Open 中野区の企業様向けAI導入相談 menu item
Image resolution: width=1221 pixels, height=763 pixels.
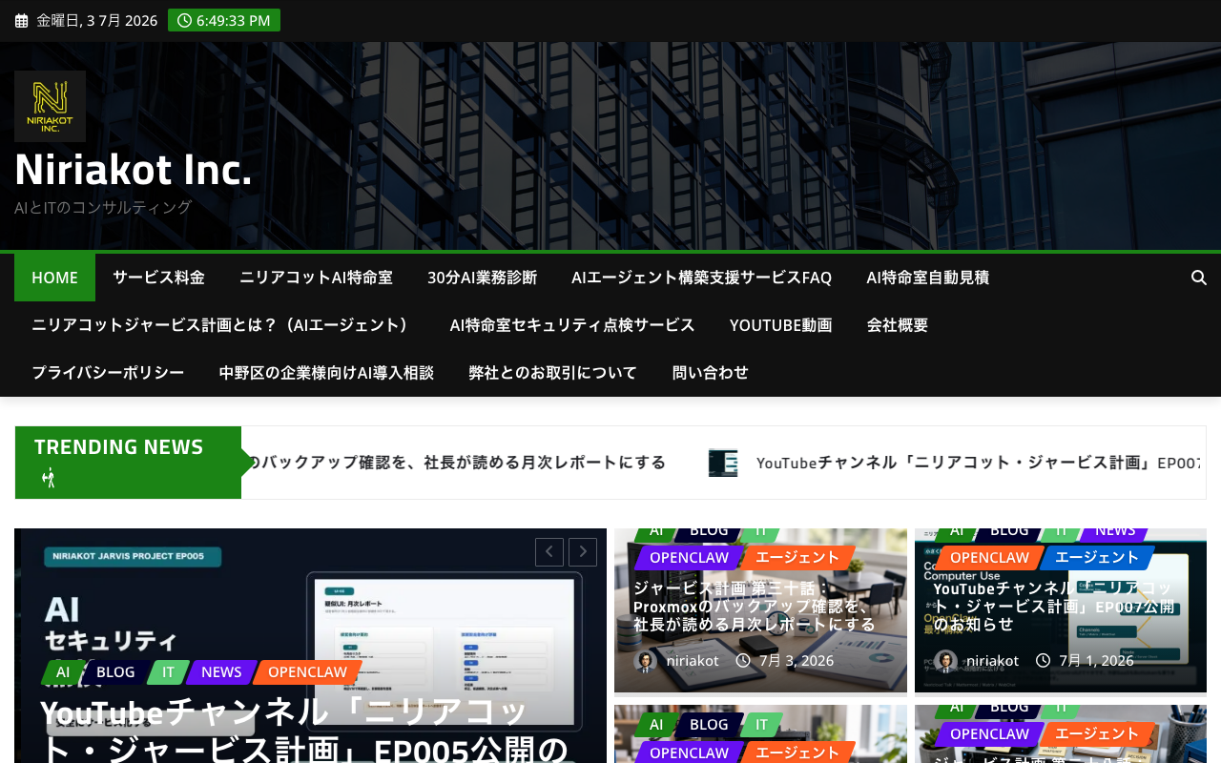tap(326, 373)
